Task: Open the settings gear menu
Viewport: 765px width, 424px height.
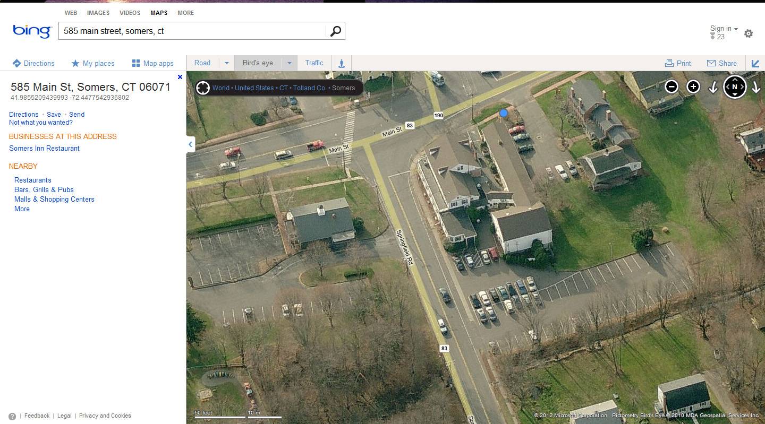Action: (749, 33)
